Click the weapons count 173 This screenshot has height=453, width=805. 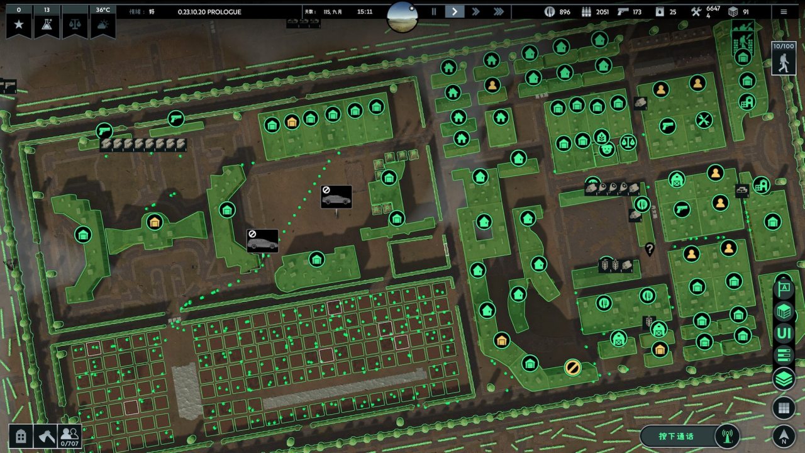tap(637, 12)
